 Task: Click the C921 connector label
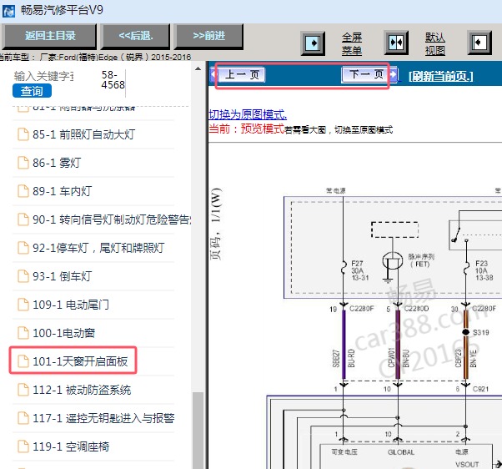(480, 389)
